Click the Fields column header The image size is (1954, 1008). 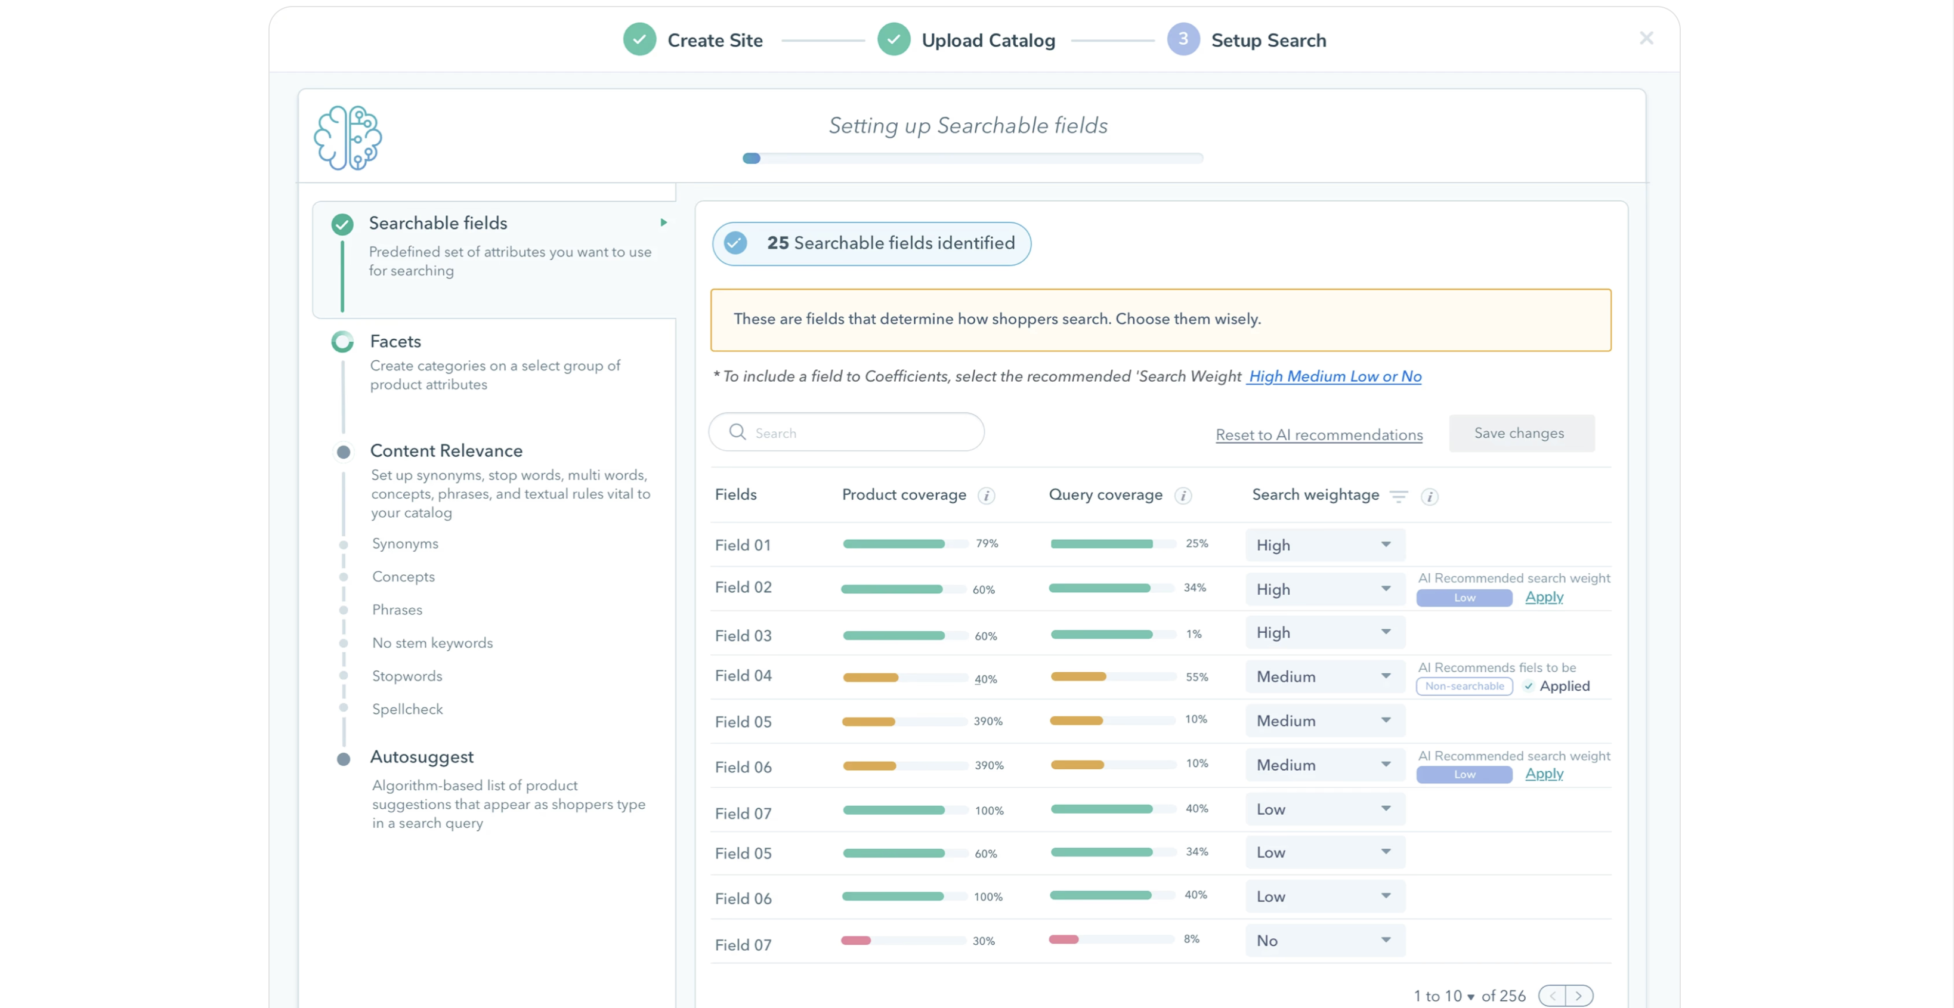pyautogui.click(x=736, y=494)
